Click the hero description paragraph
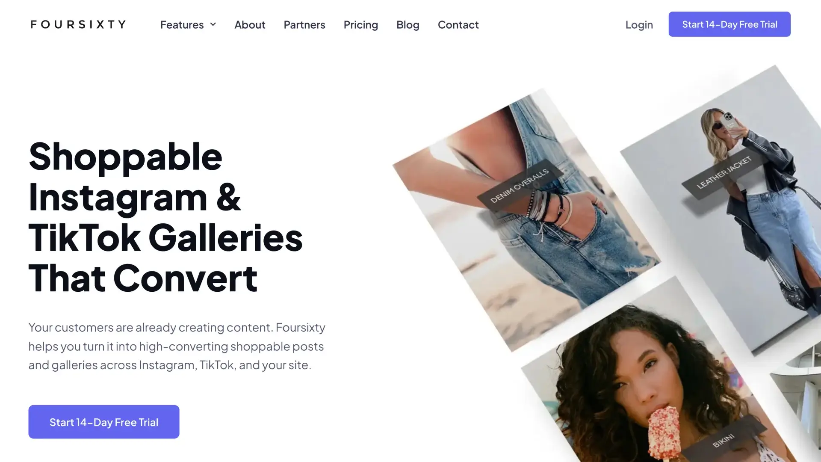 [x=177, y=346]
